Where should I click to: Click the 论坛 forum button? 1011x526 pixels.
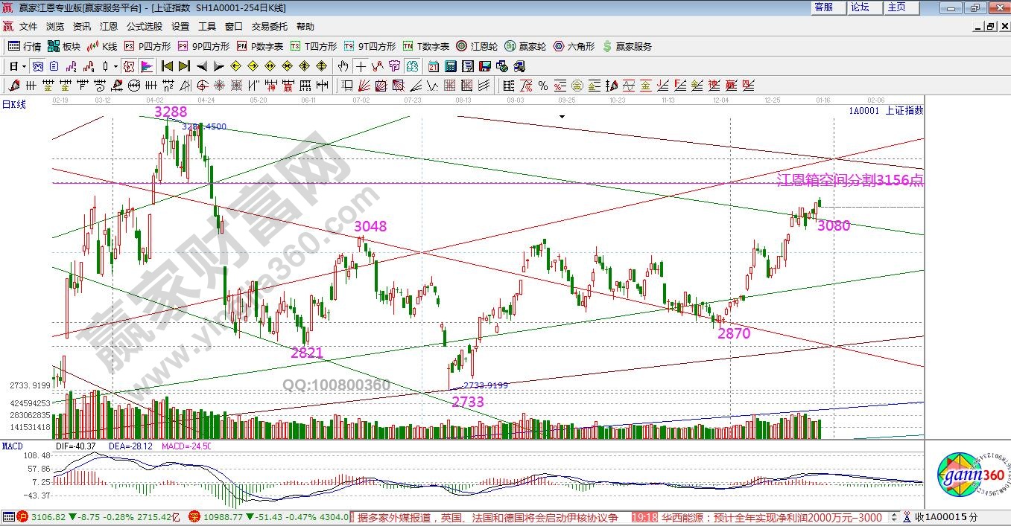(x=860, y=7)
